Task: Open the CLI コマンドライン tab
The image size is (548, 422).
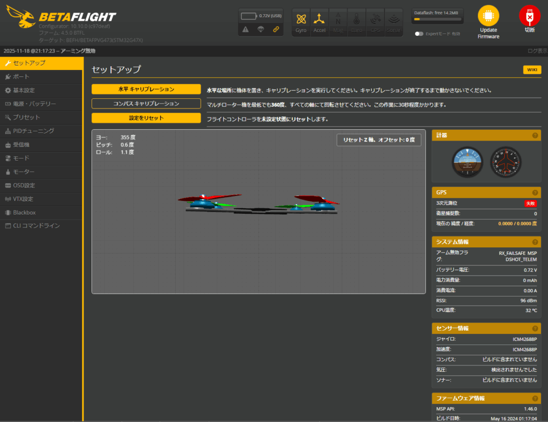Action: (36, 226)
